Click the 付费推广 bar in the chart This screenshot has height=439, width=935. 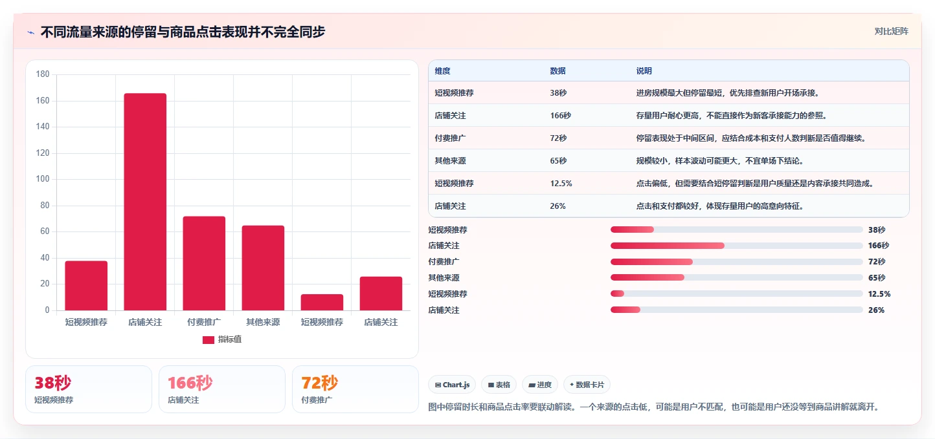(x=204, y=263)
